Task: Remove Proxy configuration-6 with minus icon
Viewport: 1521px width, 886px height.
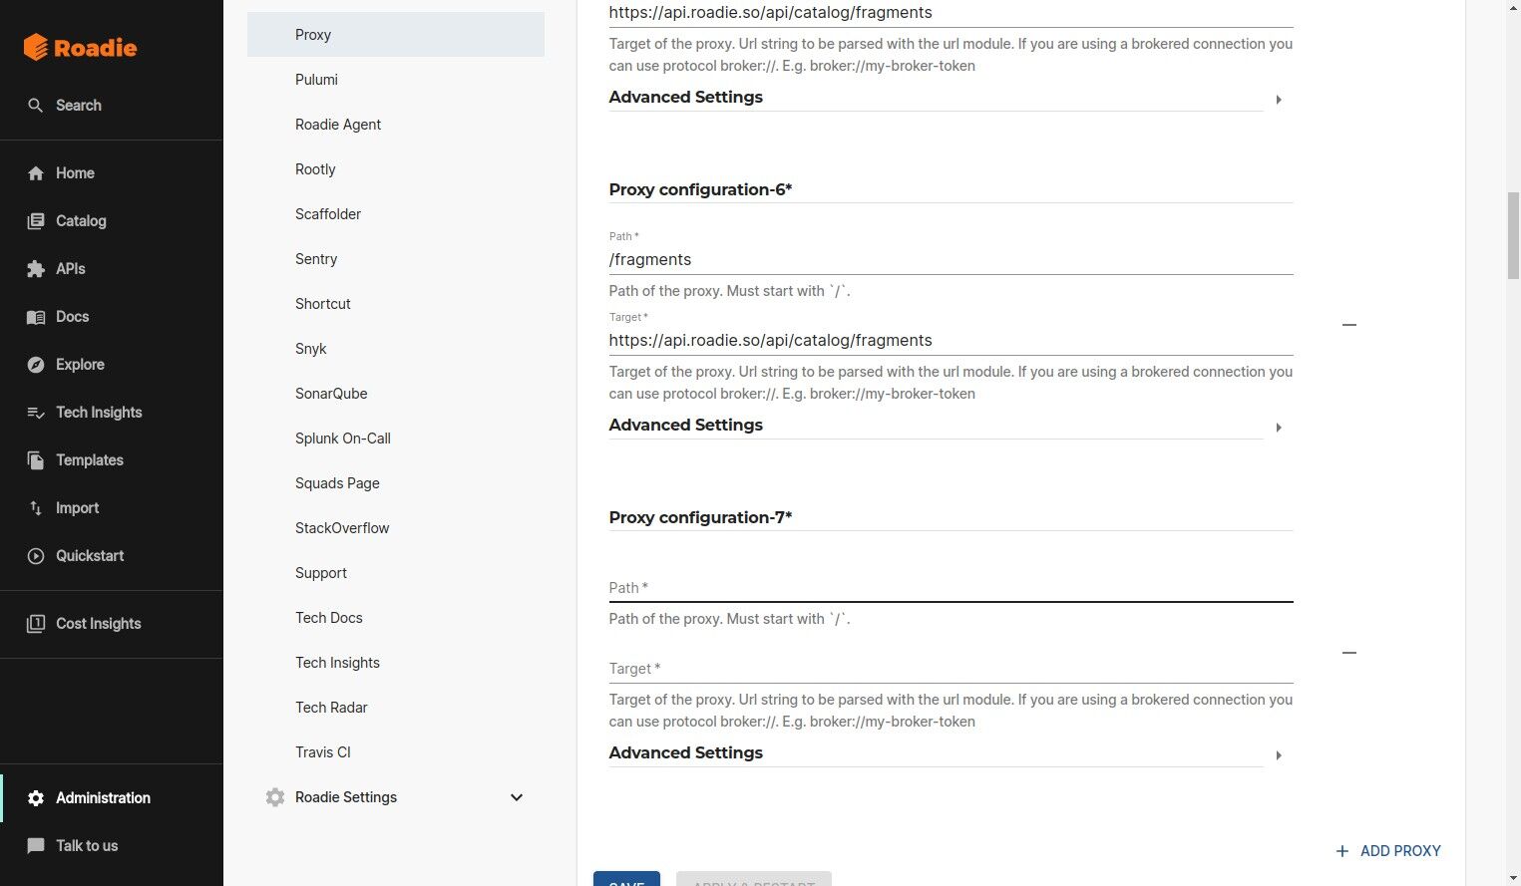Action: point(1349,325)
